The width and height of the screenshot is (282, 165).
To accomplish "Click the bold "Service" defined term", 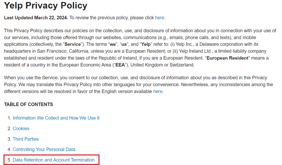I will click(x=72, y=44).
